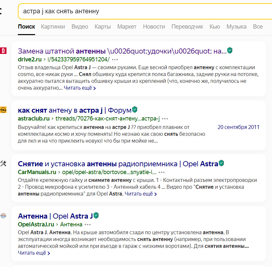Click verified shield next to astraclub Форум title

(135, 110)
